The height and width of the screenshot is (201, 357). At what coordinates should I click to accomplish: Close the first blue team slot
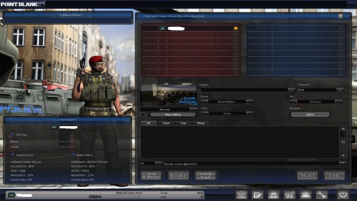tap(341, 28)
